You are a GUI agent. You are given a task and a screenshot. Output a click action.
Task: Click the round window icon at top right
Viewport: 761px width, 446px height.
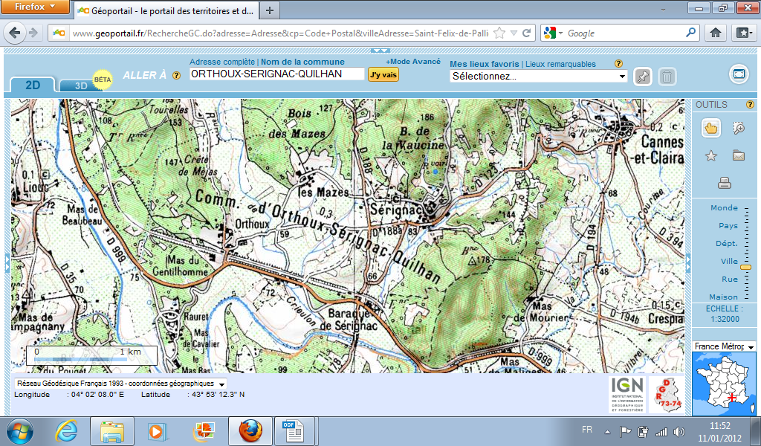point(739,74)
